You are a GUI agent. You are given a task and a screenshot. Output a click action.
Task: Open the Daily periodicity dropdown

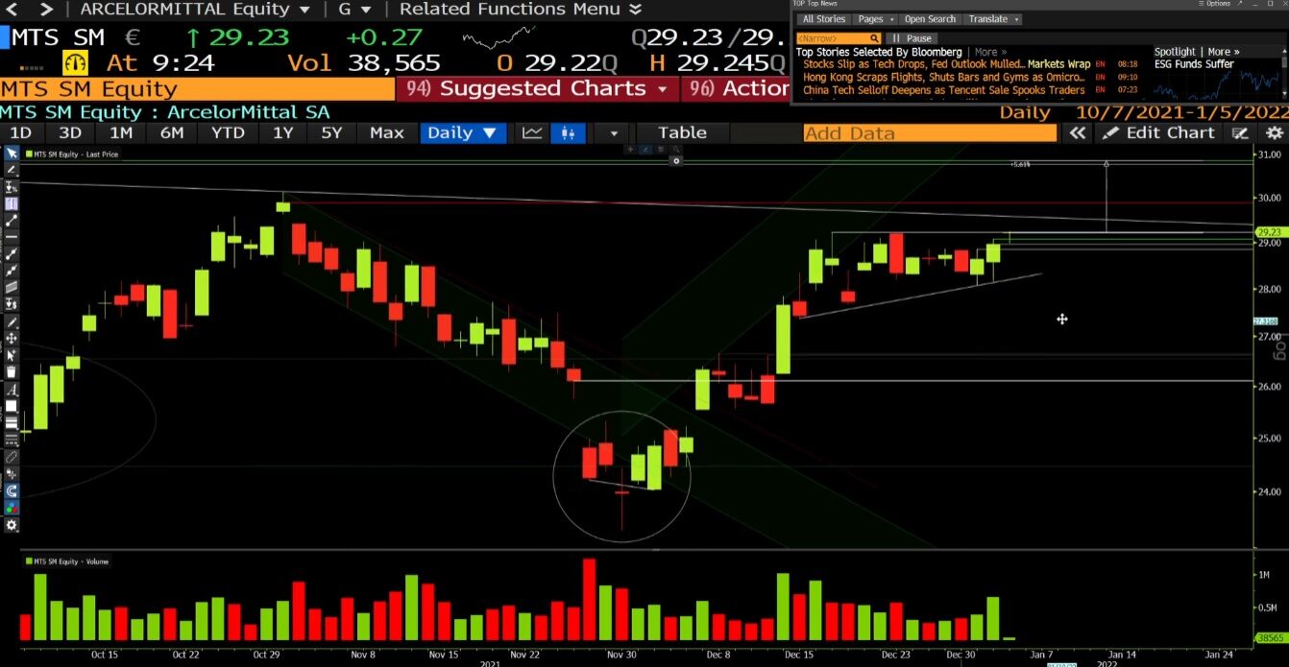pyautogui.click(x=462, y=133)
